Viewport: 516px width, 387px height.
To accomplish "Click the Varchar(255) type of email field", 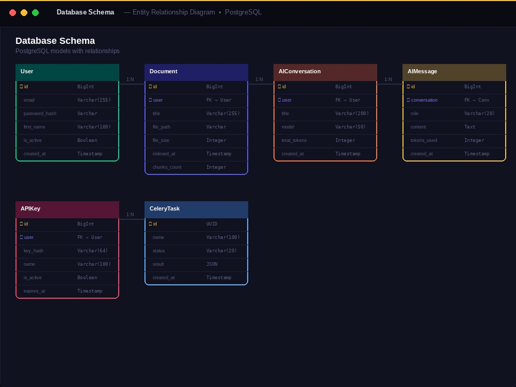I will (94, 100).
